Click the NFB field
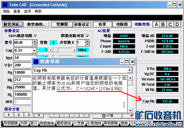184x128 pixels. tap(23, 102)
